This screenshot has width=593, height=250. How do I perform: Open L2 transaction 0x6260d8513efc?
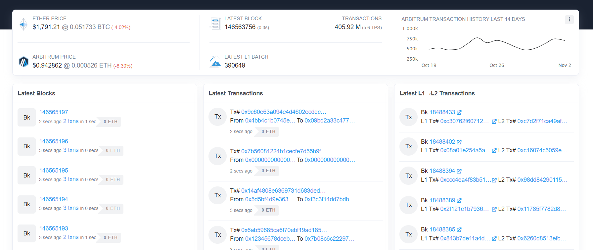tap(542, 238)
